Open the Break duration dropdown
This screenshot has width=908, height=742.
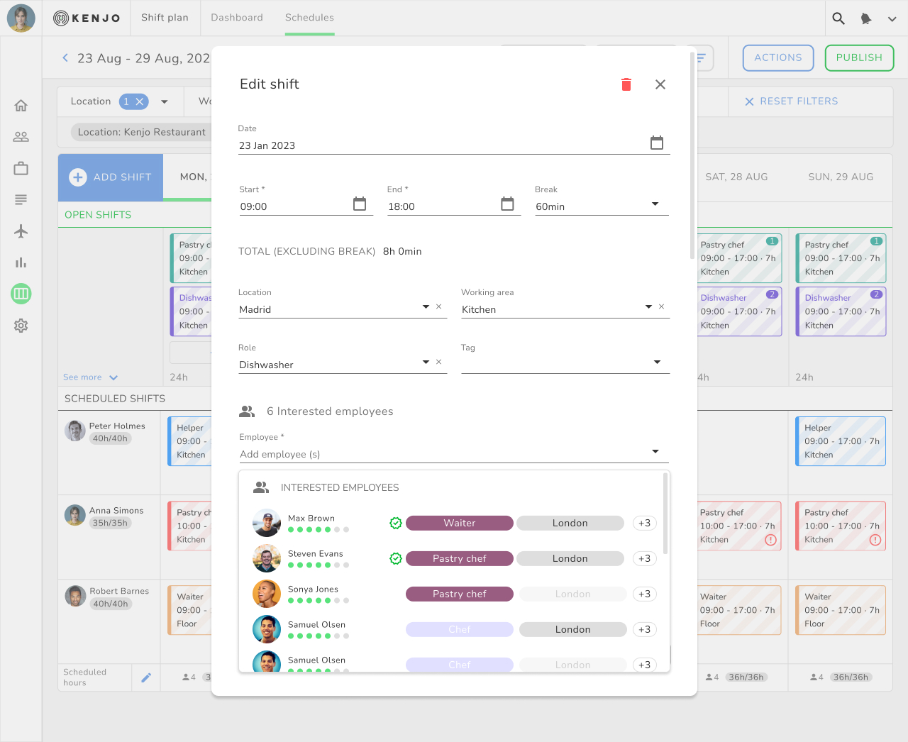(654, 204)
